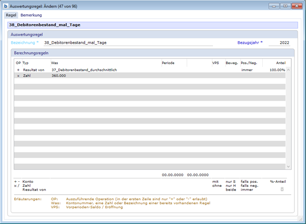Click the 100.00% Anteil cell
This screenshot has height=224, width=306.
click(277, 70)
